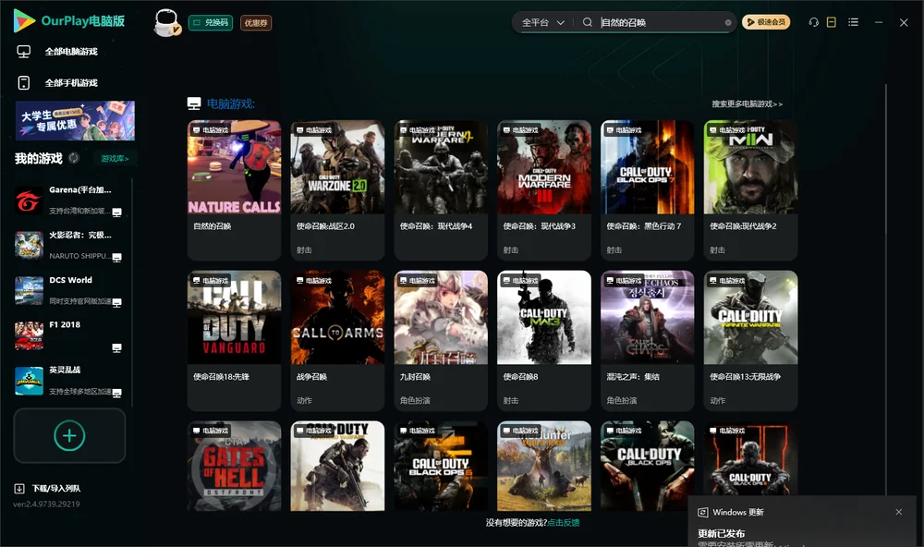Open 游戏库 link
Image resolution: width=924 pixels, height=547 pixels.
point(115,159)
